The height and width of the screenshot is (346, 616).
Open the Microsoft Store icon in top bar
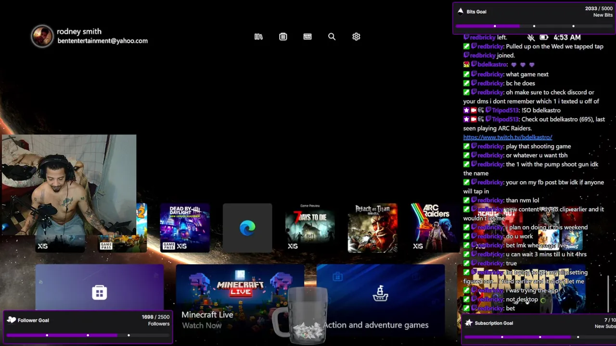point(283,37)
